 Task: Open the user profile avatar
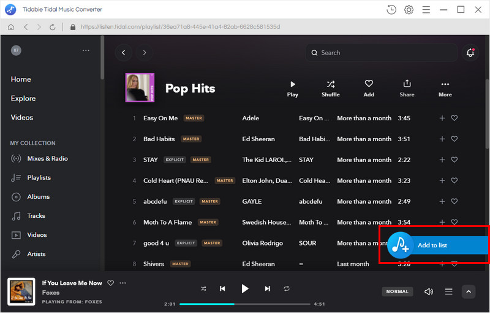17,50
